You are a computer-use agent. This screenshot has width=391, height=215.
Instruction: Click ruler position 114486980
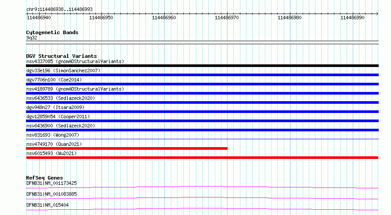coord(290,18)
